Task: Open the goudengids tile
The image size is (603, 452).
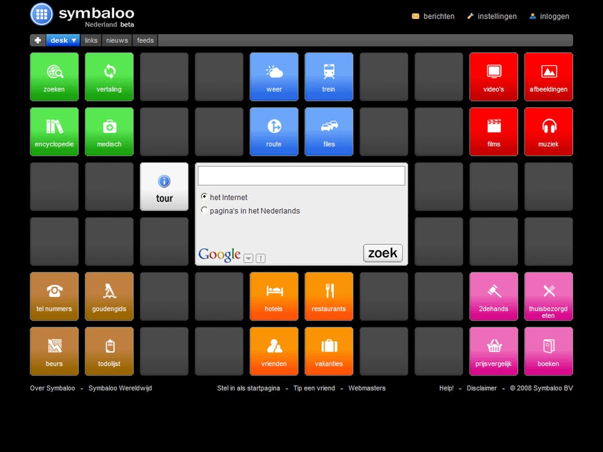Action: click(x=109, y=297)
